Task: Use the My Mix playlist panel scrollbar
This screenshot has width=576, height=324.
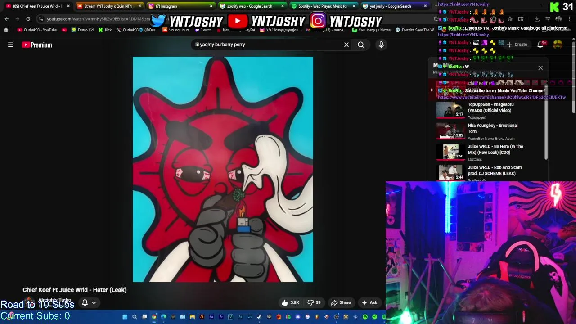Action: click(546, 121)
